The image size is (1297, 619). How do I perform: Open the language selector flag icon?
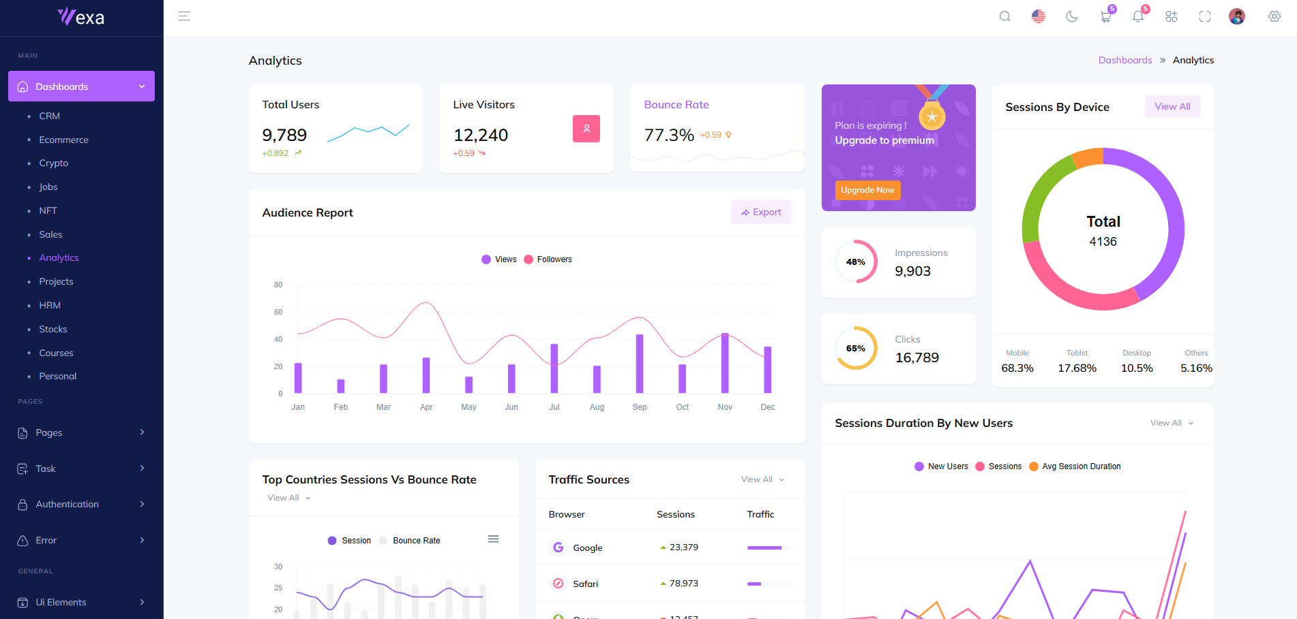[1038, 16]
